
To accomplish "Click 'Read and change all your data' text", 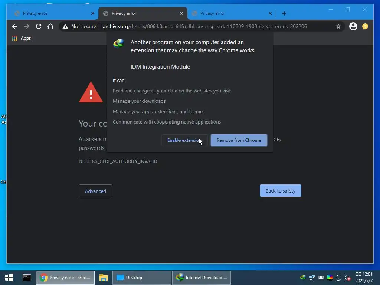I will coord(171,91).
